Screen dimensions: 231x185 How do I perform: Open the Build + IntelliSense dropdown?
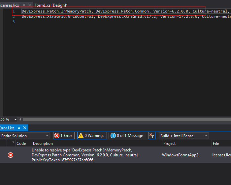click(183, 136)
